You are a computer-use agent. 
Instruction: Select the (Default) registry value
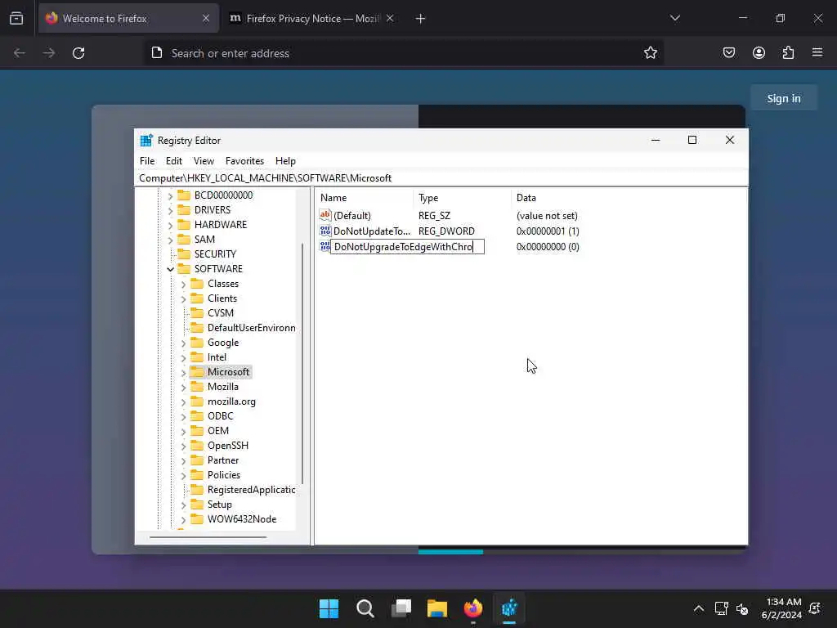click(345, 216)
